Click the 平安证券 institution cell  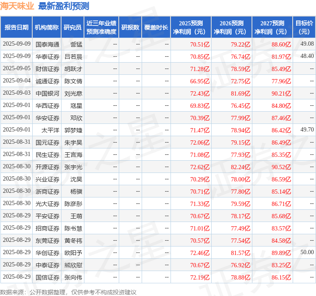coord(48,216)
